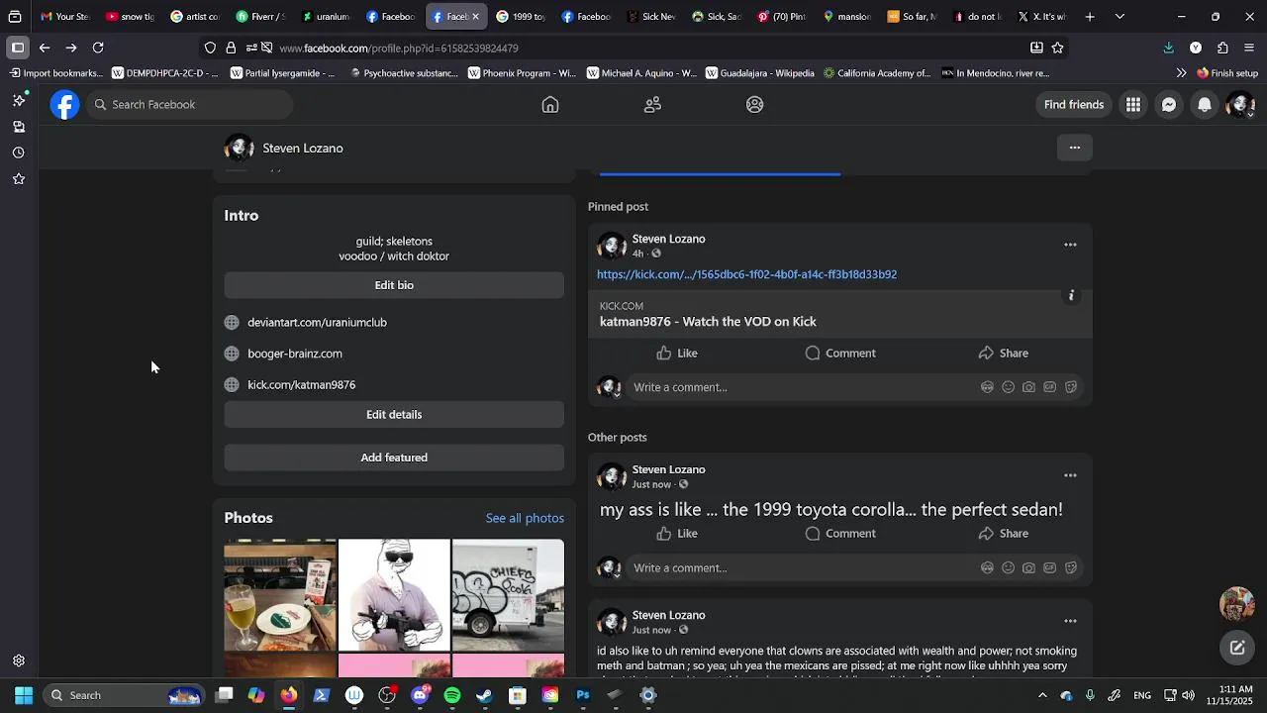Screen dimensions: 1267x713
Task: Click the info icon on the Kick link preview
Action: point(1071,296)
